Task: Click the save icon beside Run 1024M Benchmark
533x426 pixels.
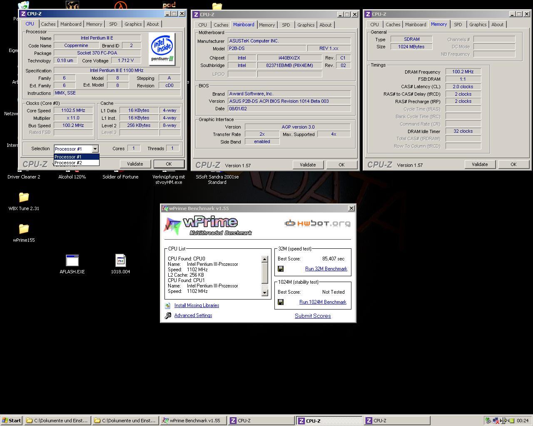Action: tap(281, 302)
